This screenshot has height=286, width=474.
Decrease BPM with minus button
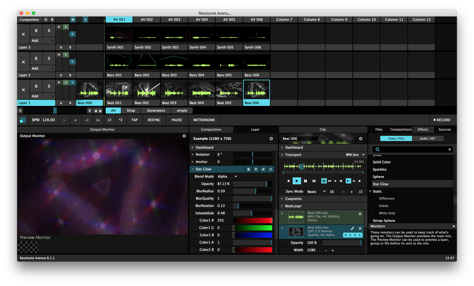point(64,120)
